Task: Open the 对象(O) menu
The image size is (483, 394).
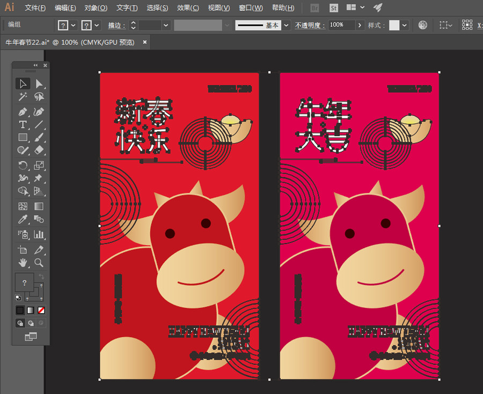Action: [x=96, y=8]
